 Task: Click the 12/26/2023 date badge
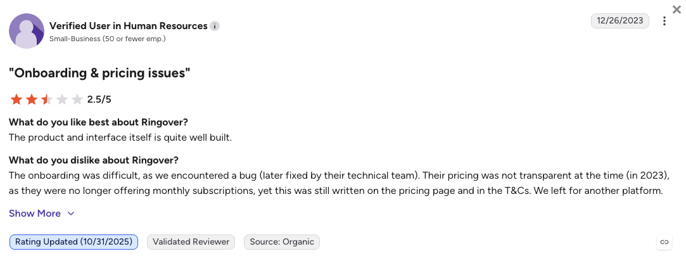[620, 21]
